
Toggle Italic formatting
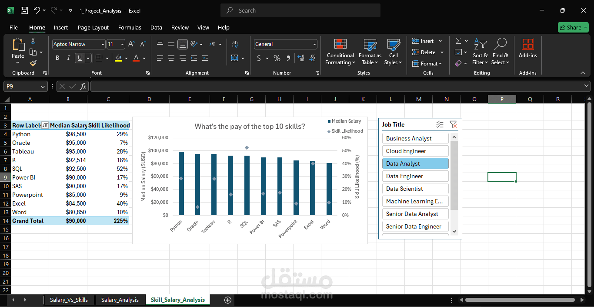[68, 58]
